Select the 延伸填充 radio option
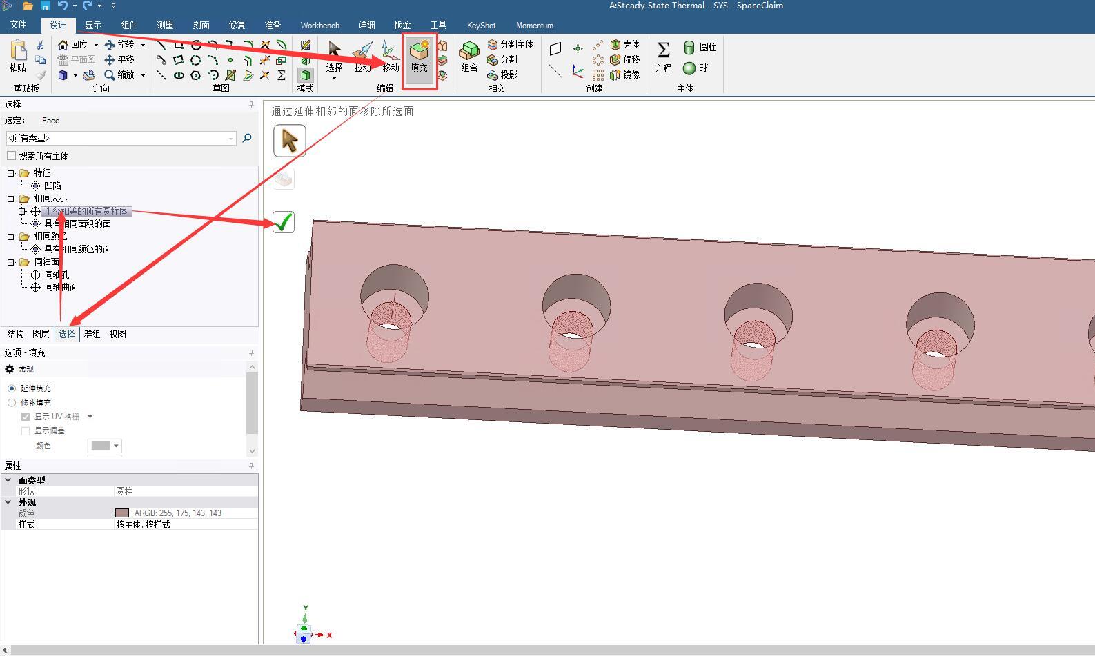The height and width of the screenshot is (656, 1095). pyautogui.click(x=12, y=388)
